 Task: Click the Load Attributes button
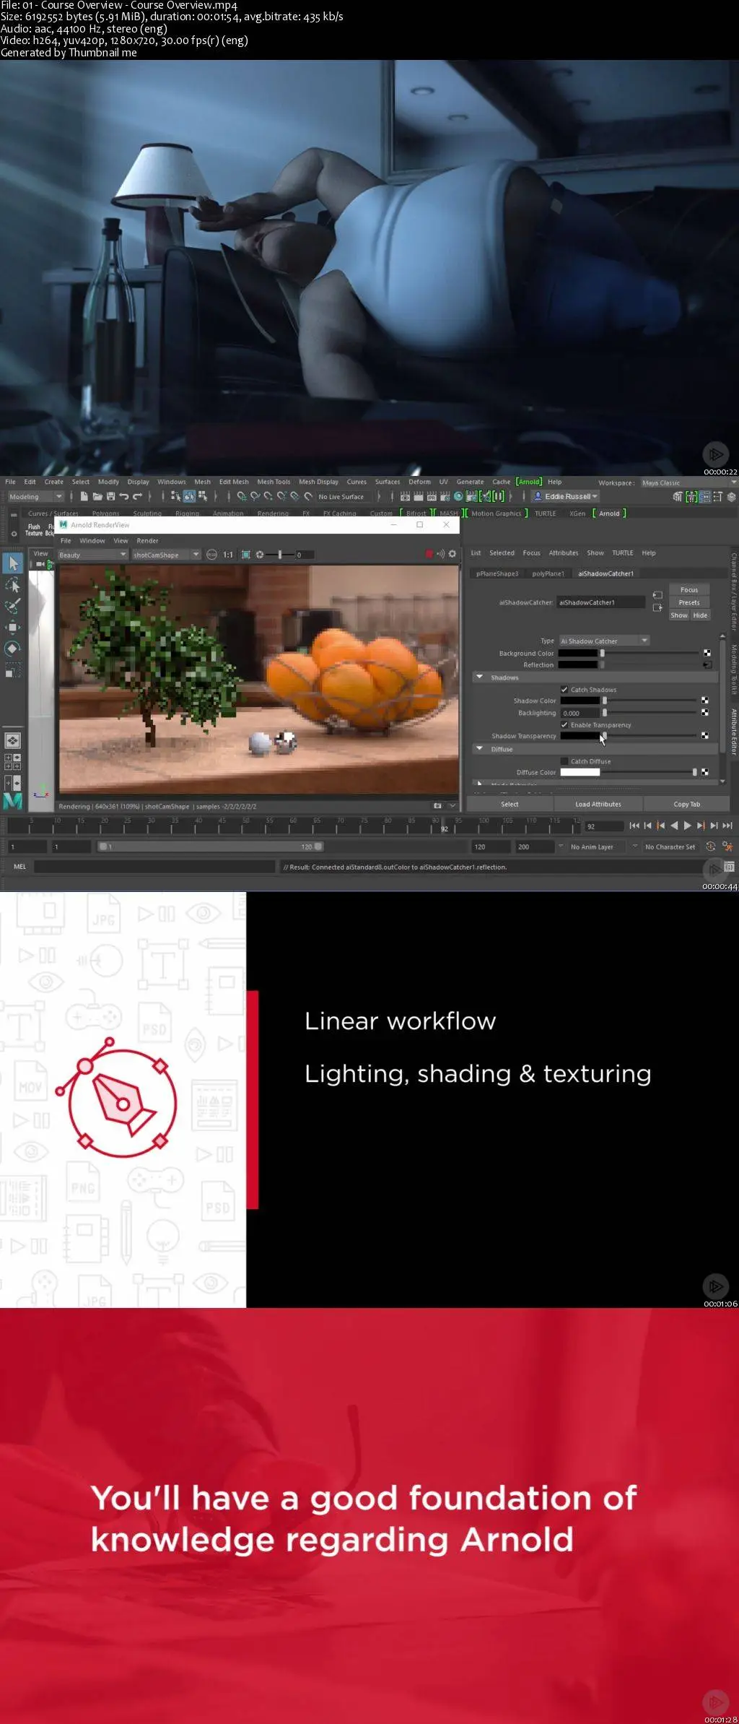598,804
